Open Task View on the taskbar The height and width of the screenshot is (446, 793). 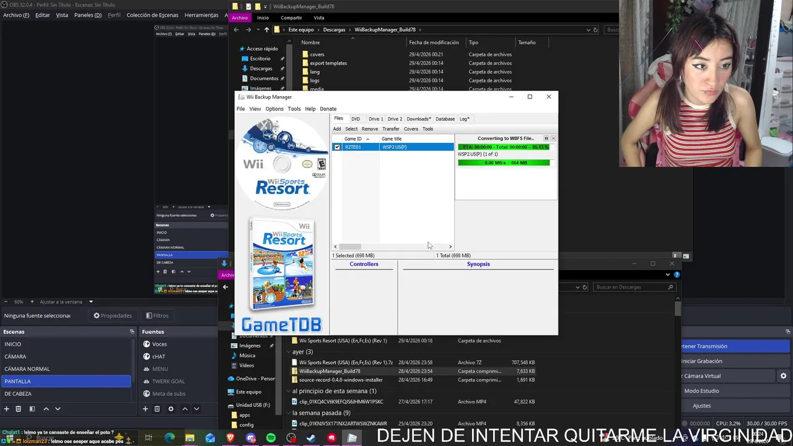(x=149, y=438)
